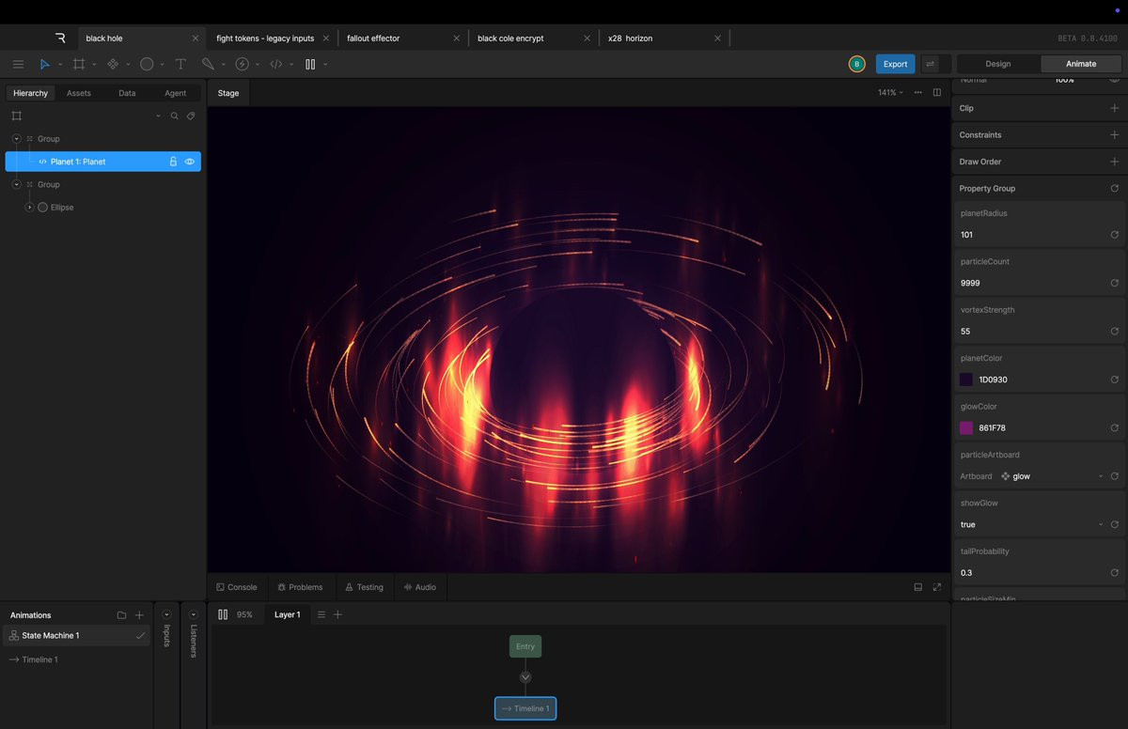
Task: Select the Pen tool in the toolbar
Action: pyautogui.click(x=208, y=64)
